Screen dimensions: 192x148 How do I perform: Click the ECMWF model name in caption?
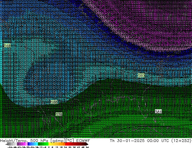(83, 140)
